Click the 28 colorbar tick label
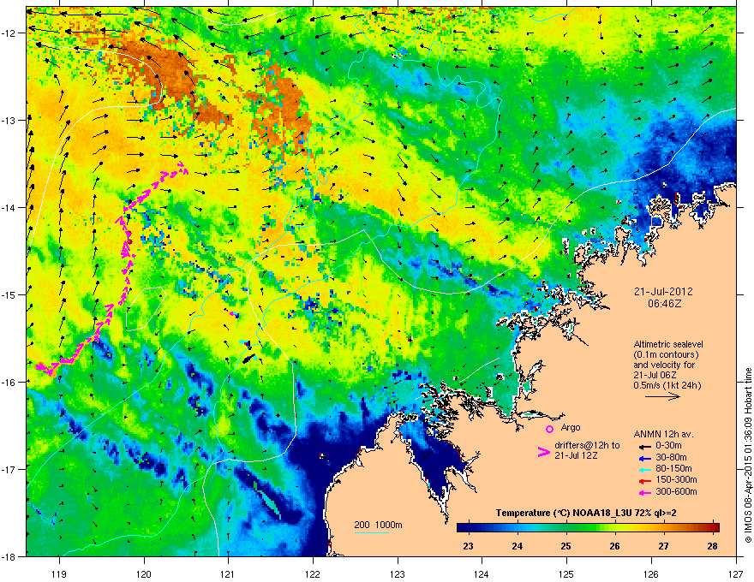 (713, 546)
